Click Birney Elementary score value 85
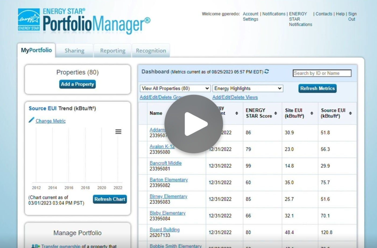 point(248,199)
